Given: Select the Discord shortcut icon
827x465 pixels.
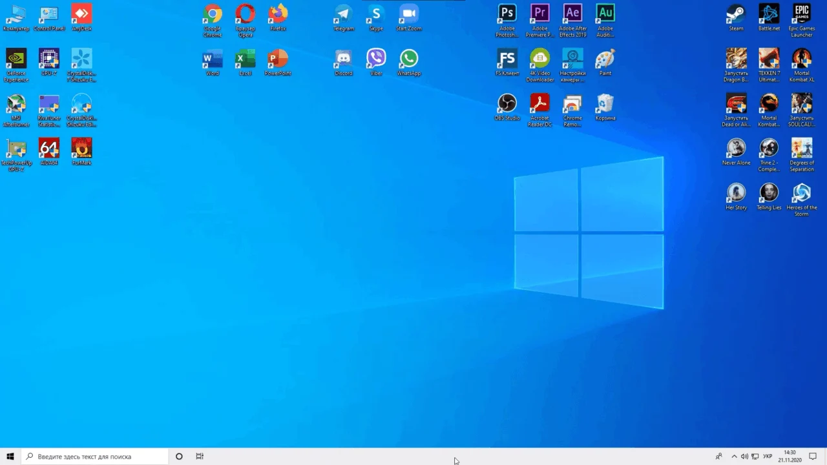Looking at the screenshot, I should click(344, 63).
